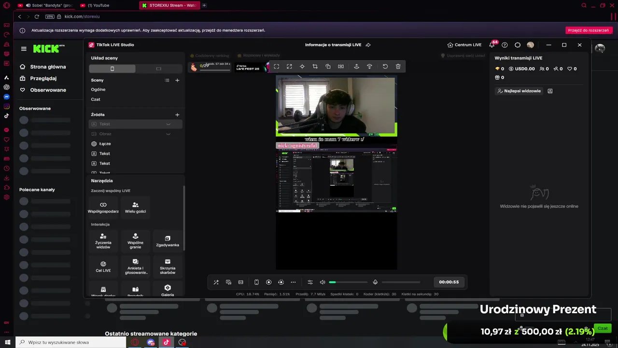Screen dimensions: 618x348
Task: Open the Kick hamburger menu
Action: [x=24, y=49]
